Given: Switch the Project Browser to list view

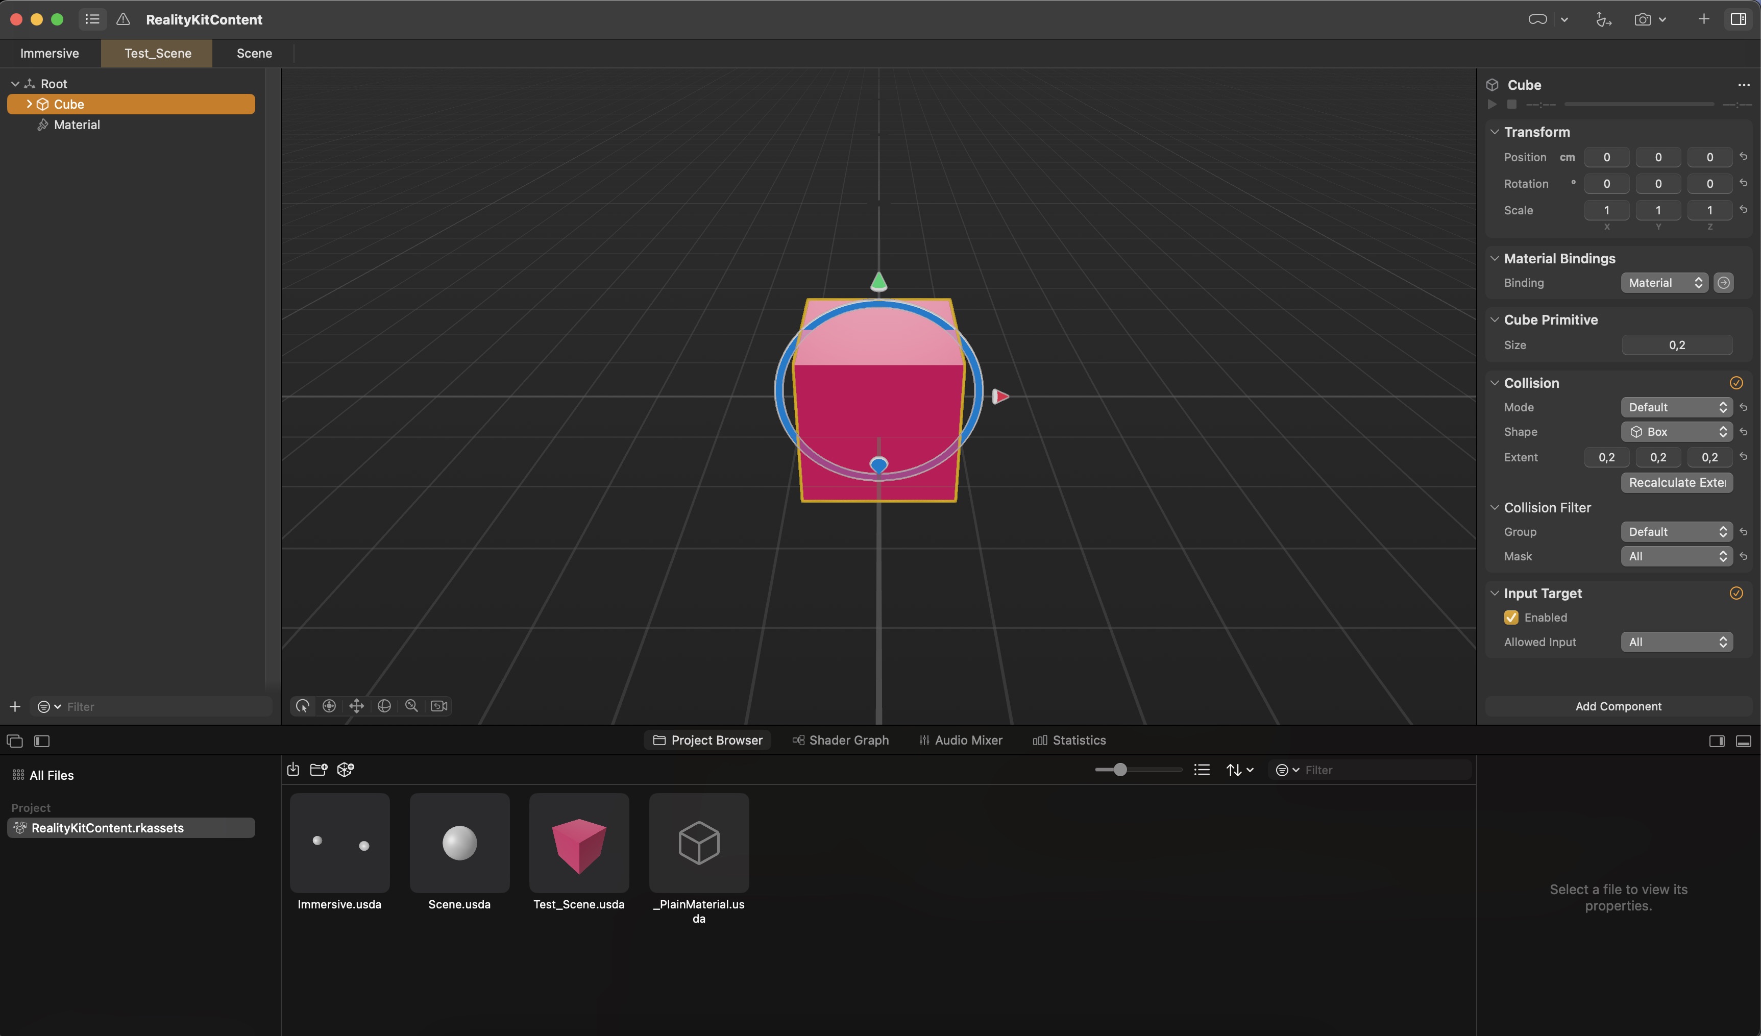Looking at the screenshot, I should [x=1202, y=769].
